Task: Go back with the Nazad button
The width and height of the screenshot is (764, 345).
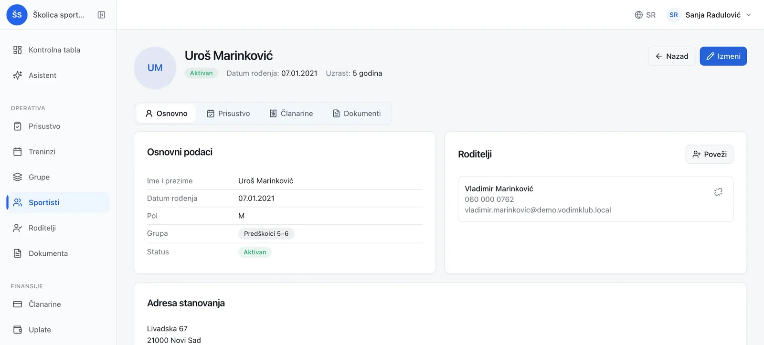Action: (671, 56)
